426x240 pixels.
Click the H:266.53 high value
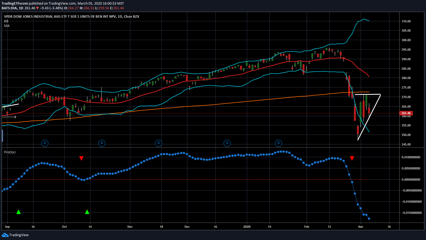tap(87, 8)
